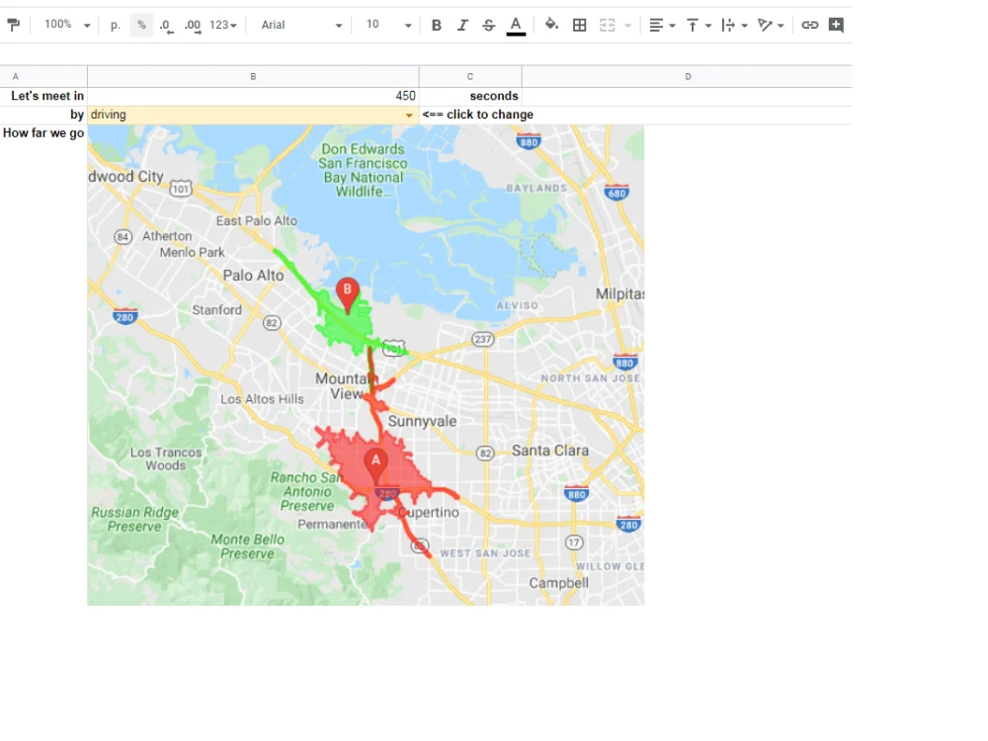Open the Arial font selector
The image size is (988, 741).
[x=296, y=25]
